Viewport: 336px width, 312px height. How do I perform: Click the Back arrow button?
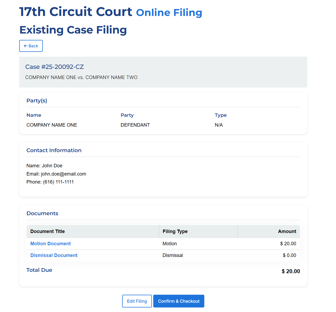[31, 46]
